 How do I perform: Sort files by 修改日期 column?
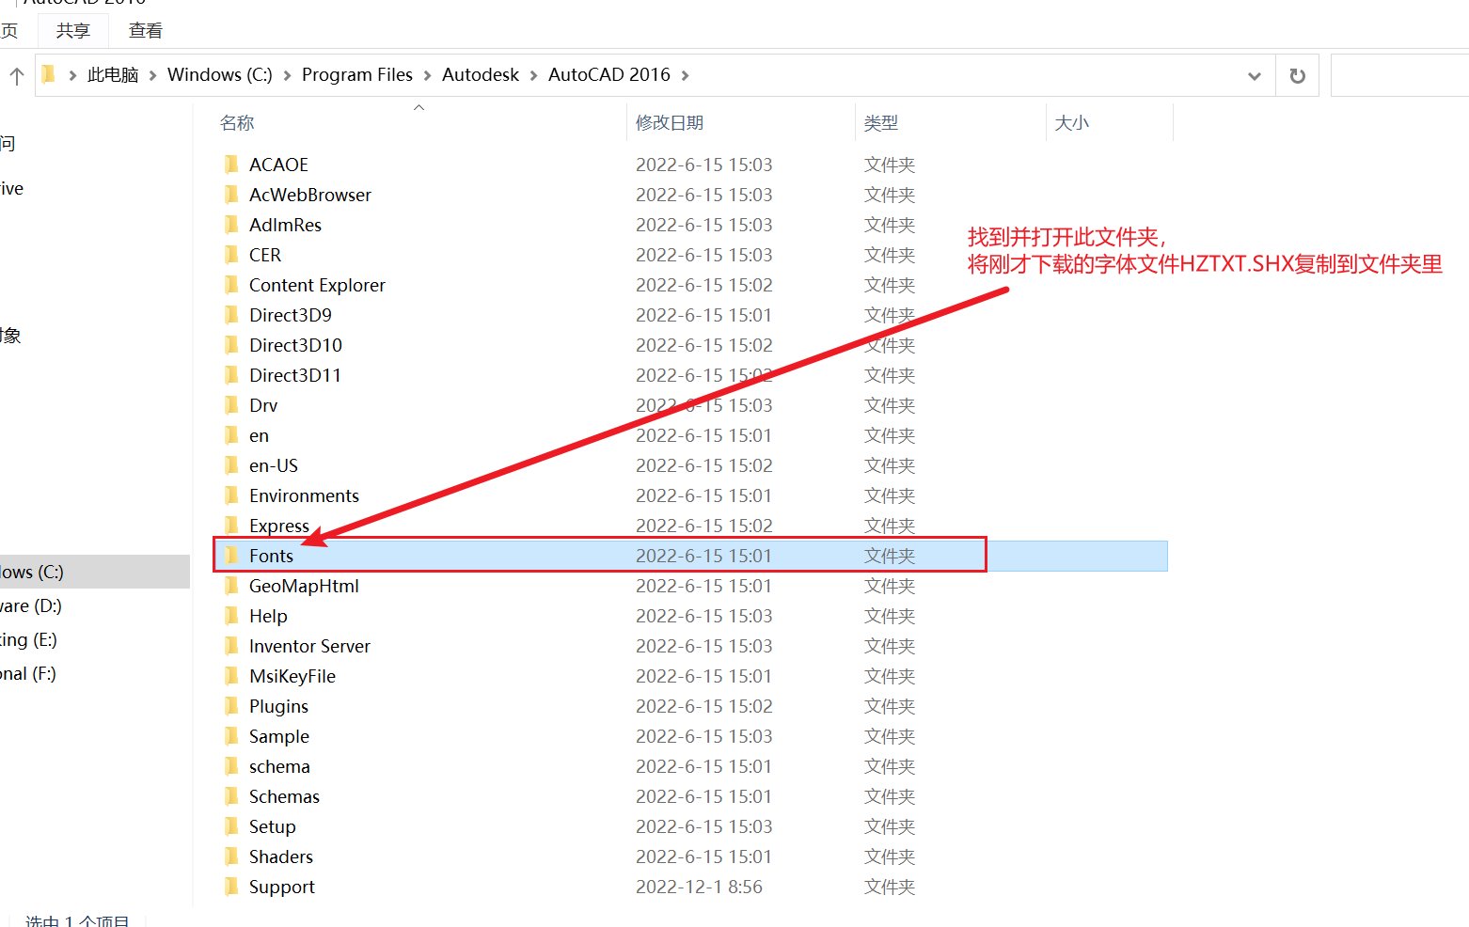coord(669,123)
